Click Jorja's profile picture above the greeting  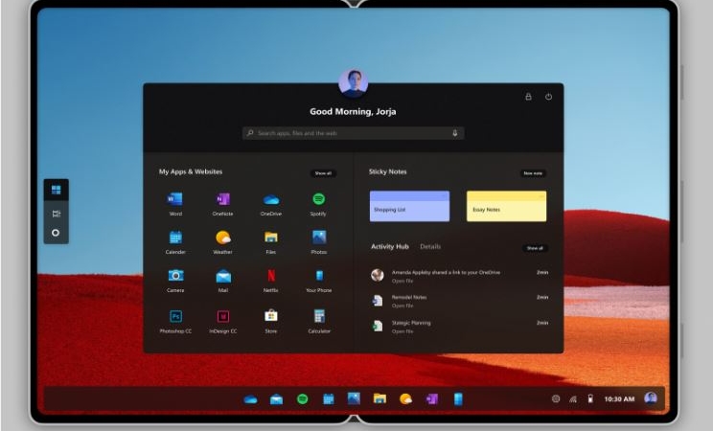(x=354, y=83)
